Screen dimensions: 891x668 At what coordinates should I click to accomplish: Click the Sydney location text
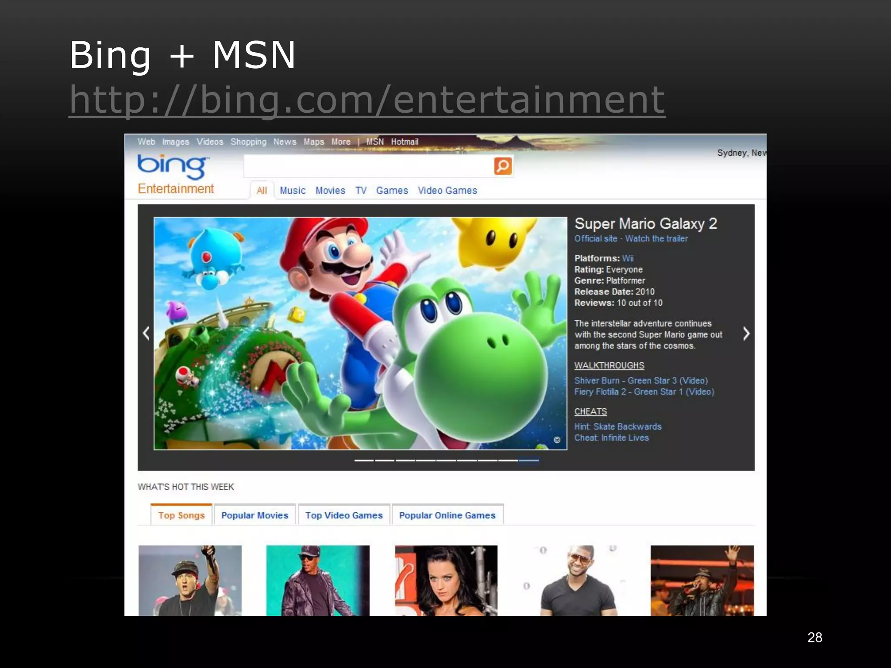click(742, 153)
